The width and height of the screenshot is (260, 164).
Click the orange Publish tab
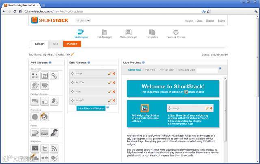[x=72, y=44]
